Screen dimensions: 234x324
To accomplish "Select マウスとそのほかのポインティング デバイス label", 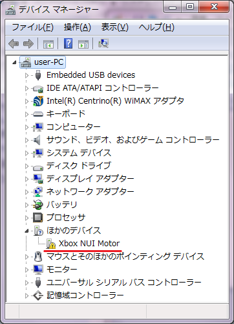I will coord(125,257).
